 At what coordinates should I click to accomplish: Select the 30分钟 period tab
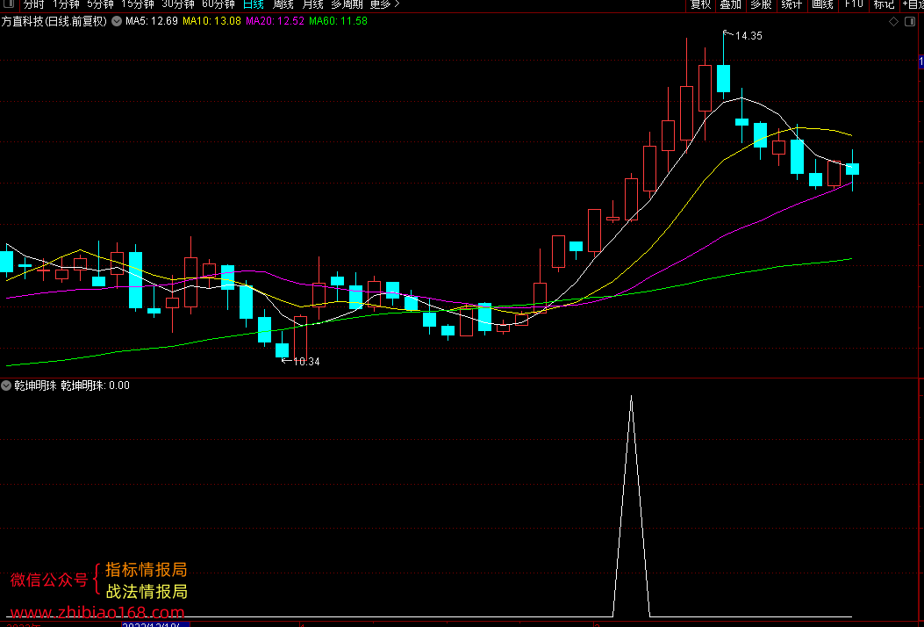coord(178,4)
